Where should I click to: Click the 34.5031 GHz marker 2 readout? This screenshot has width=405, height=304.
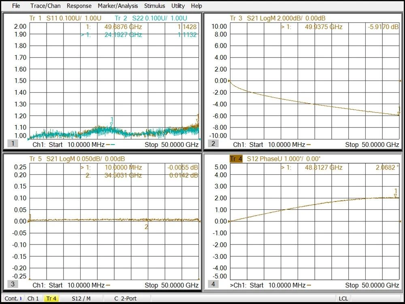[x=123, y=176]
